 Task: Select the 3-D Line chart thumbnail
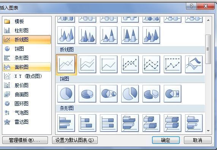(x=194, y=64)
